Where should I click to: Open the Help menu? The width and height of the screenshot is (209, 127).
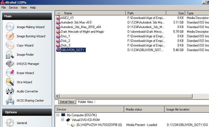click(33, 8)
